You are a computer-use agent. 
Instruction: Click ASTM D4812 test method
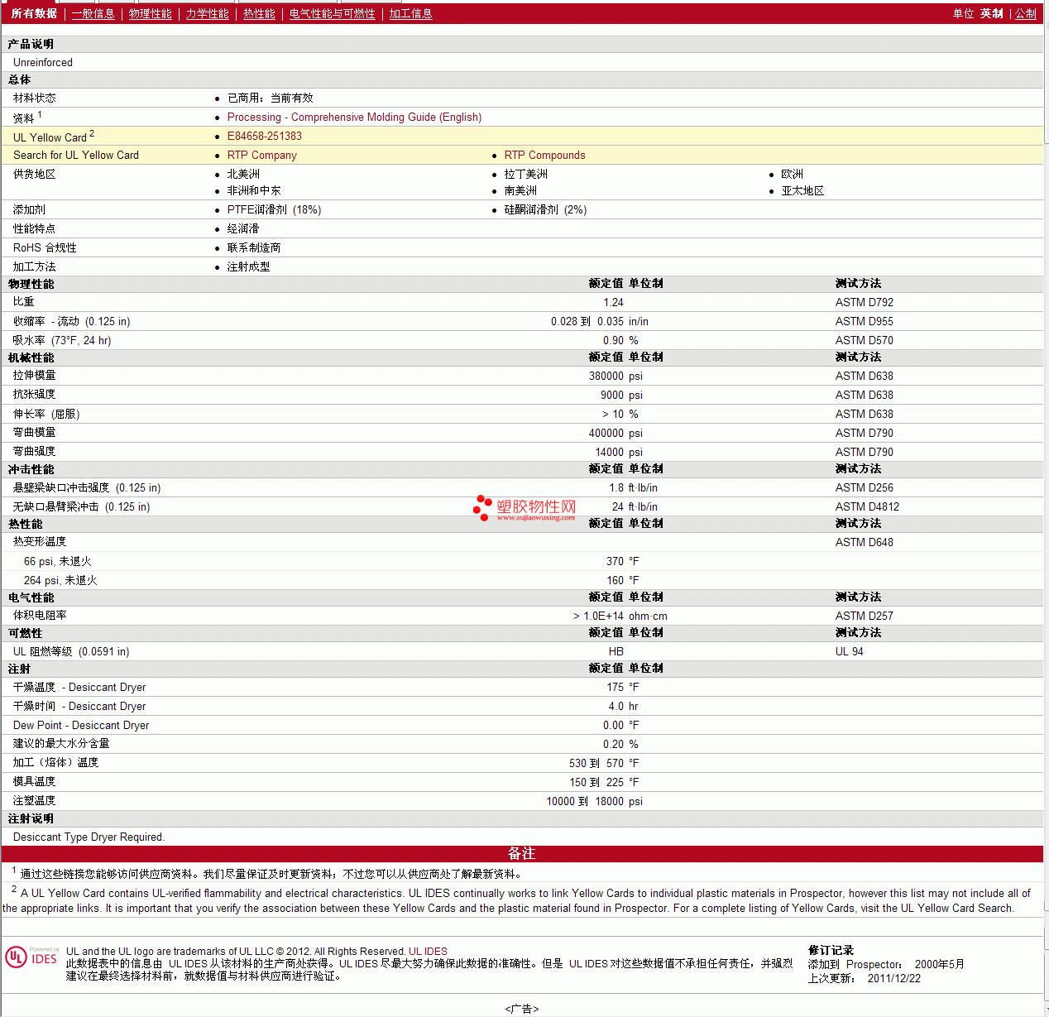point(867,507)
